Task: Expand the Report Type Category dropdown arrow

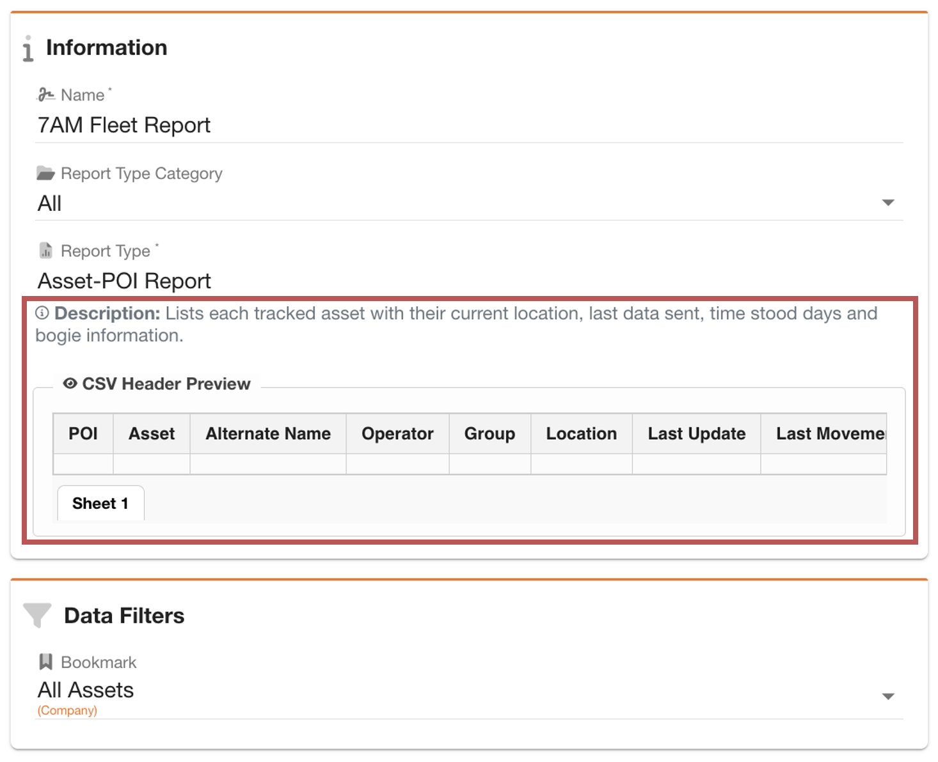Action: (x=887, y=203)
